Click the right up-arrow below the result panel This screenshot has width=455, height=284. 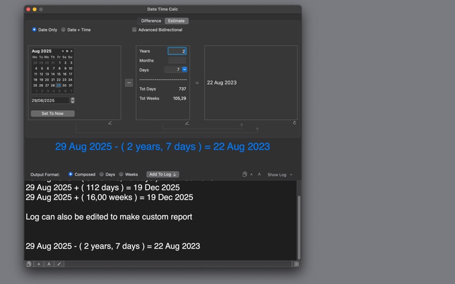click(x=257, y=130)
